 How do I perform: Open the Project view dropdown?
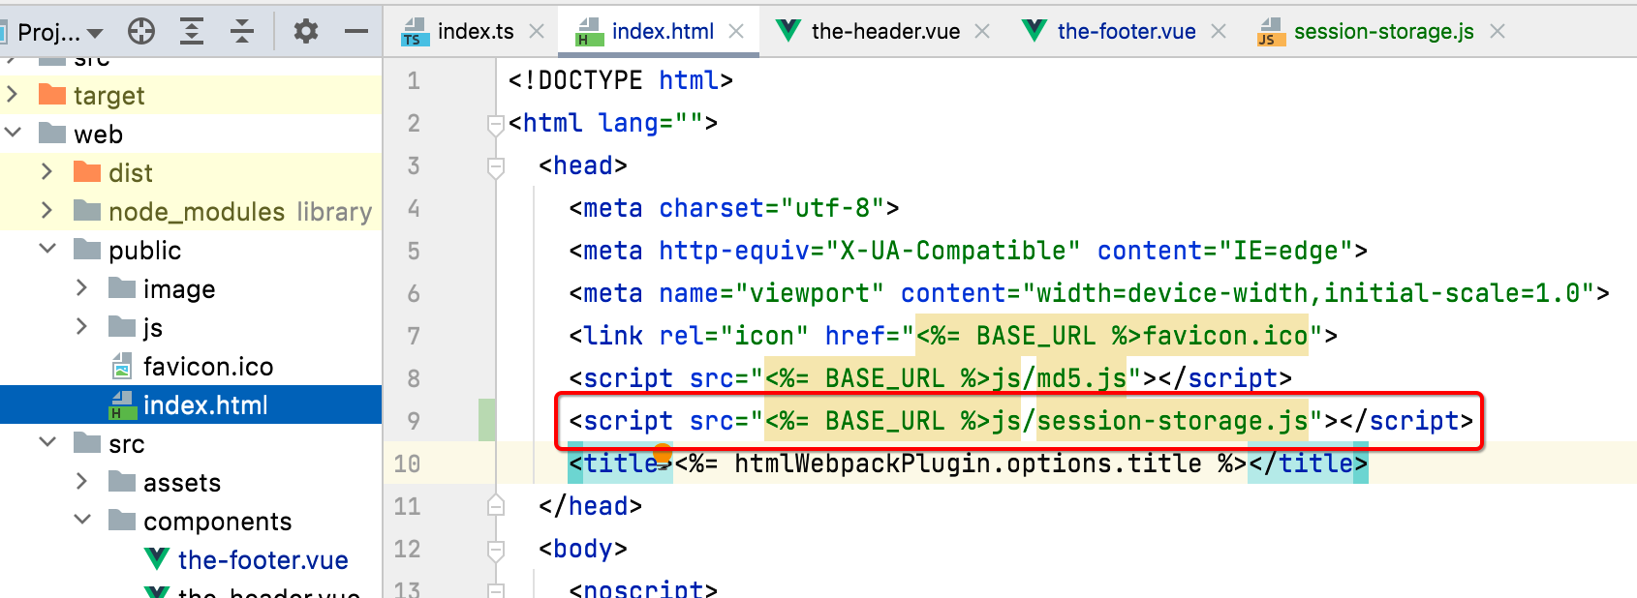pos(60,33)
